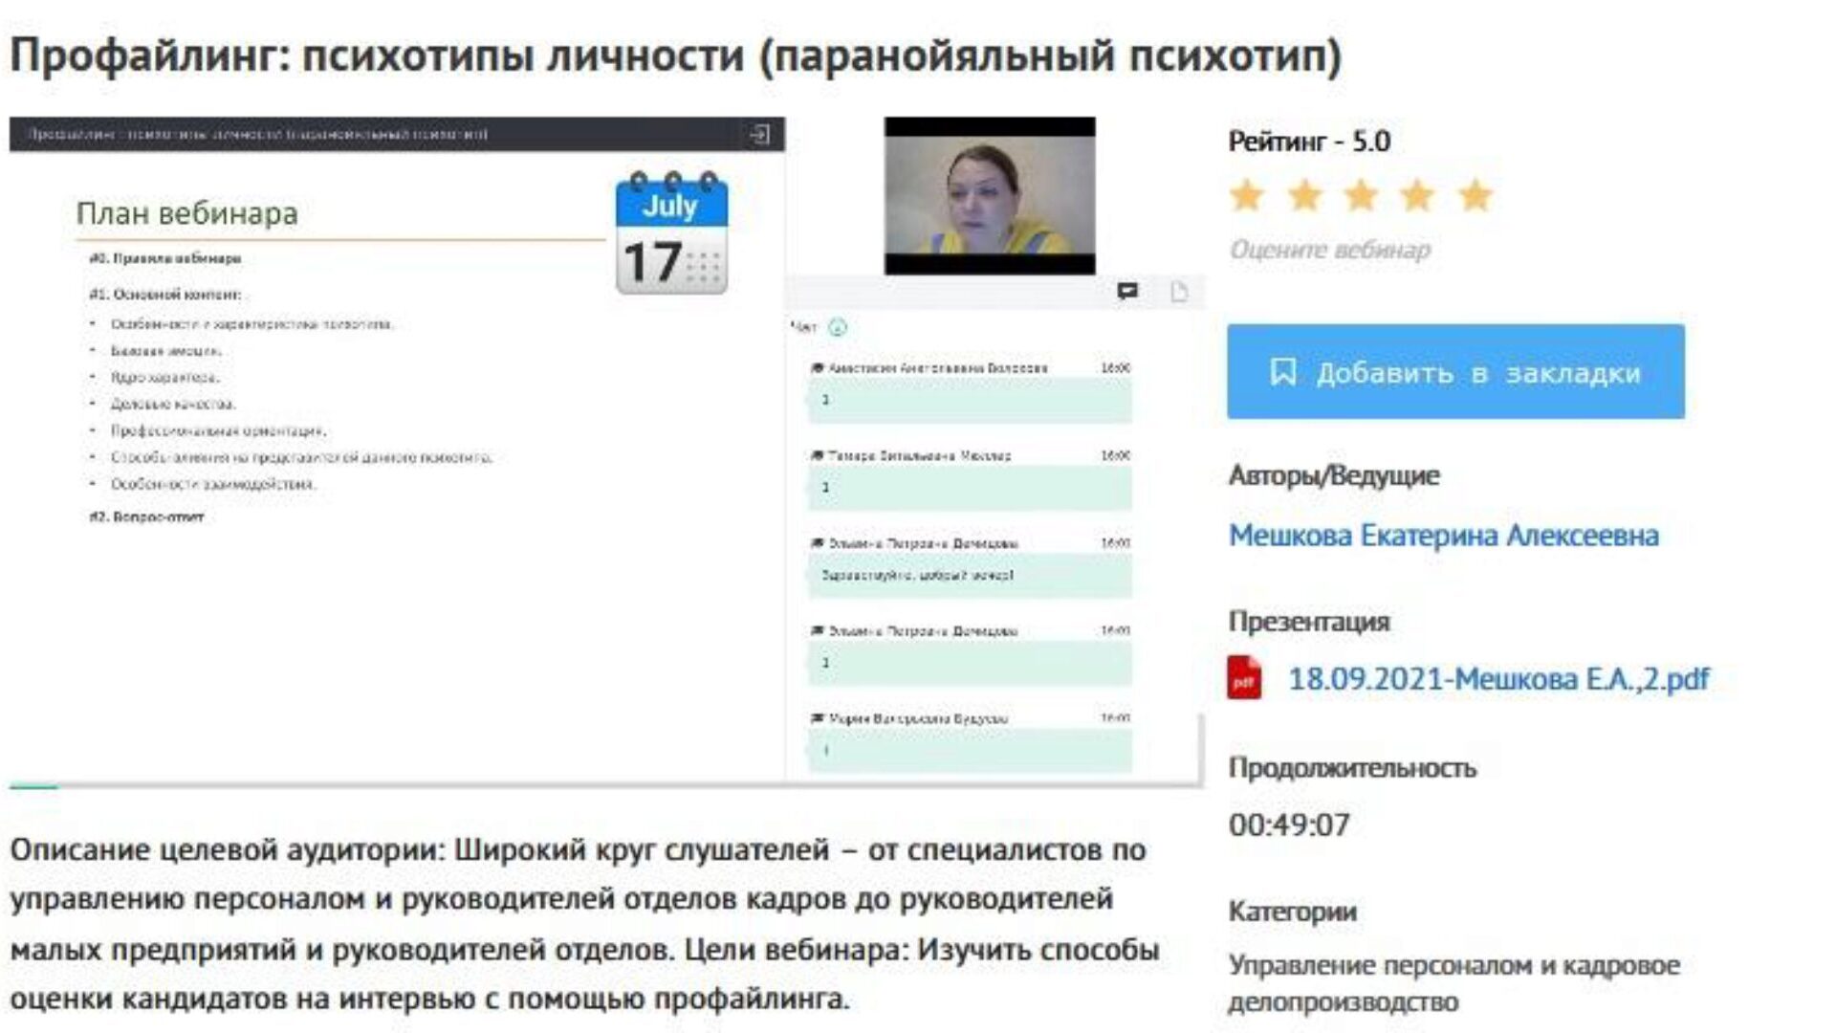Add webinar to bookmarks button

(x=1455, y=371)
